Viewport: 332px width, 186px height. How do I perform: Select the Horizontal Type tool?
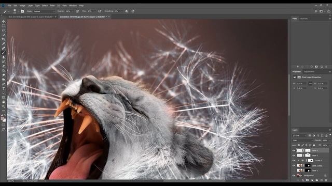[x=4, y=88]
